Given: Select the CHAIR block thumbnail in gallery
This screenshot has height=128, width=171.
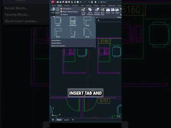Looking at the screenshot, I should point(58,21).
